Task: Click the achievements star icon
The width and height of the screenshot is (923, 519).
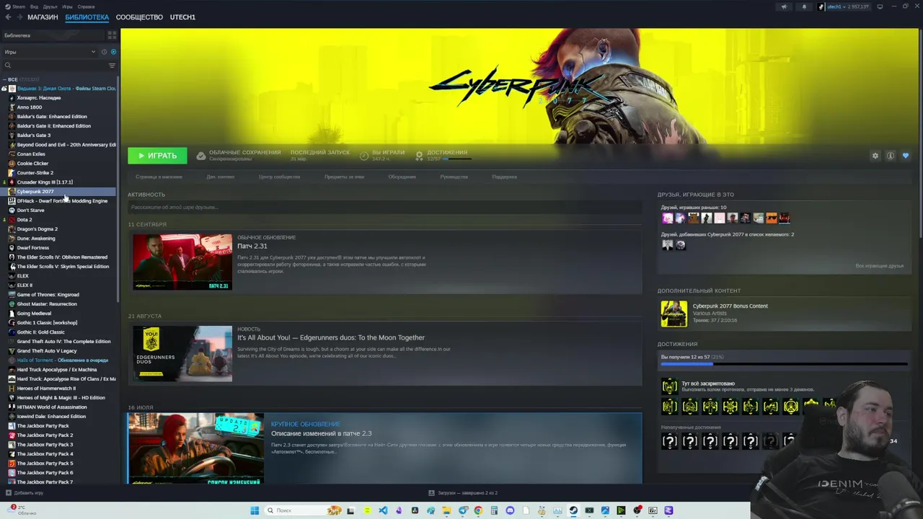Action: pyautogui.click(x=419, y=156)
